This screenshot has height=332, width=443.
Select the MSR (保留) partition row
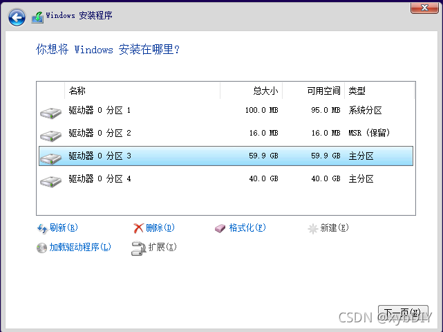226,133
